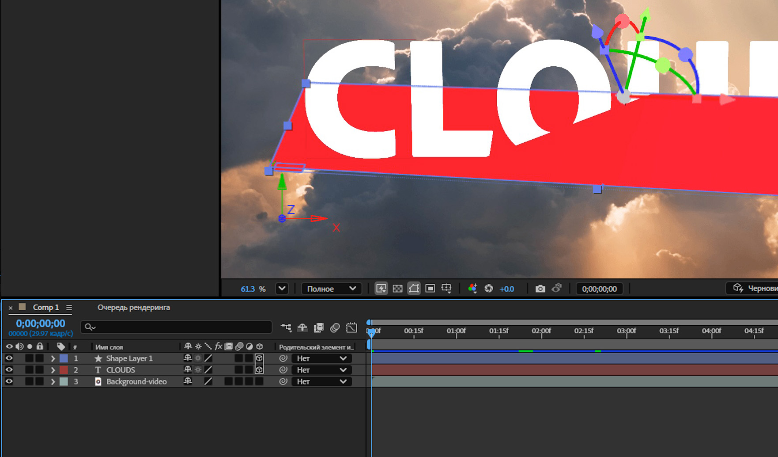Open magnification ratio dropdown arrow
The width and height of the screenshot is (778, 457).
tap(282, 289)
